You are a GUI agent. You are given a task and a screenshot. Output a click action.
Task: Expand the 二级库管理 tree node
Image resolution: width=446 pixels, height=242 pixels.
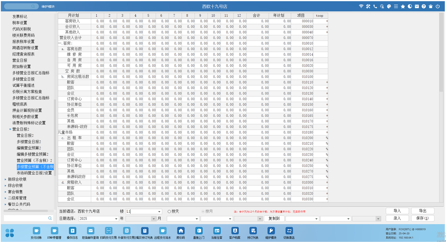click(x=5, y=198)
